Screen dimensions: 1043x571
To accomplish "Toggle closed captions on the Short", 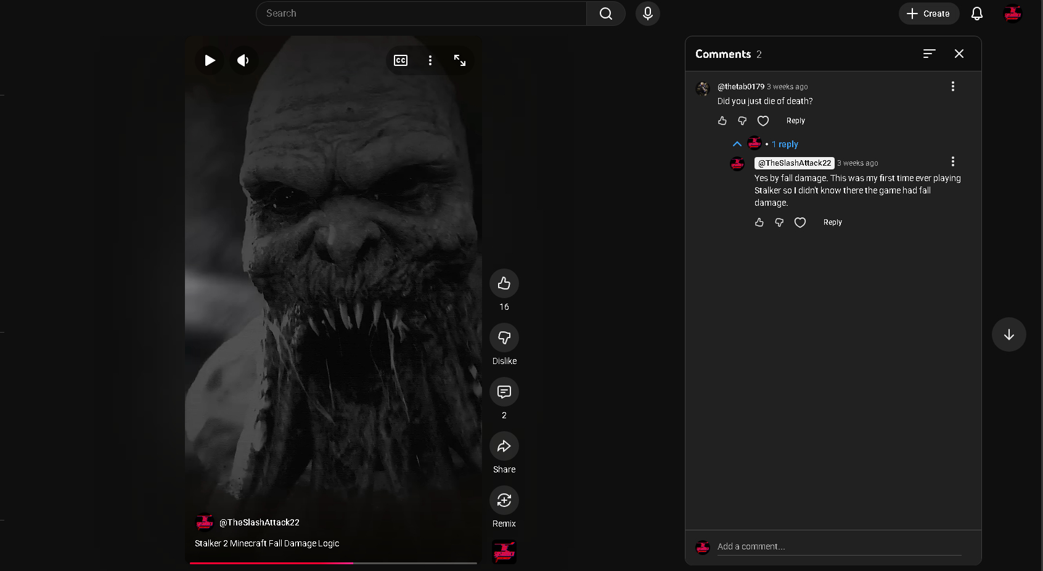I will (401, 60).
